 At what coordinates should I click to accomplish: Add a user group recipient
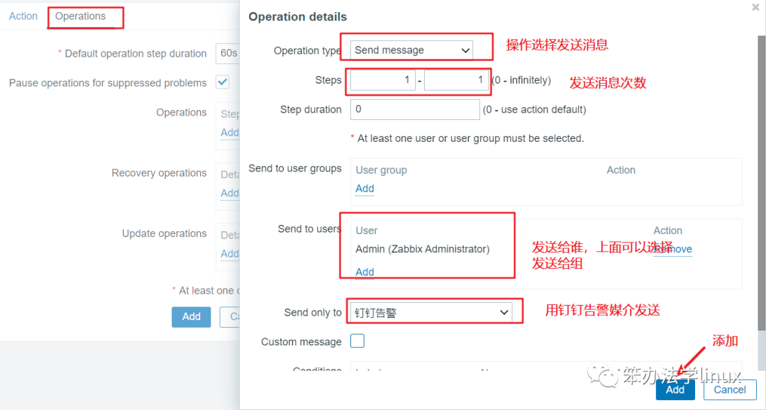(x=365, y=189)
